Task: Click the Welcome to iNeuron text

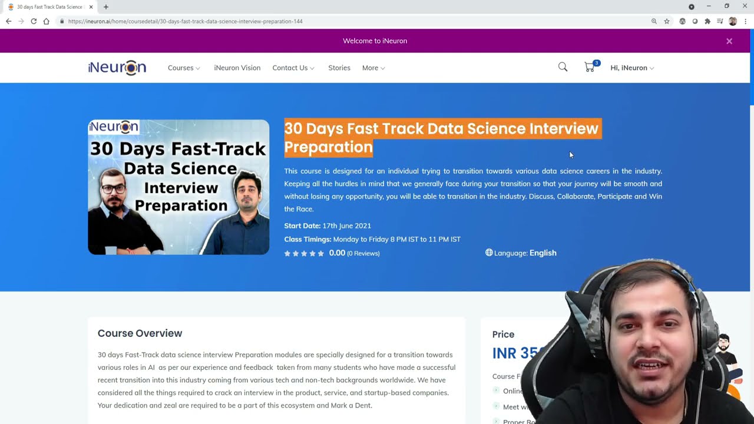Action: [x=375, y=41]
